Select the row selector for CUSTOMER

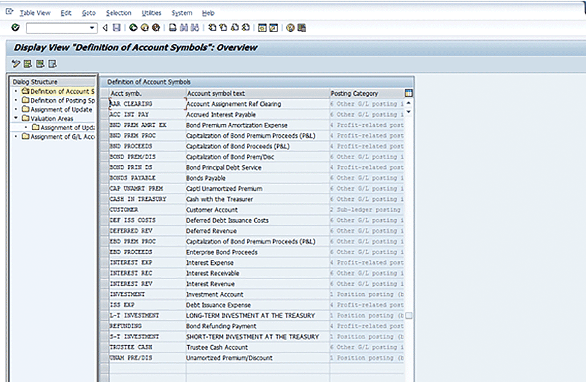click(x=104, y=209)
